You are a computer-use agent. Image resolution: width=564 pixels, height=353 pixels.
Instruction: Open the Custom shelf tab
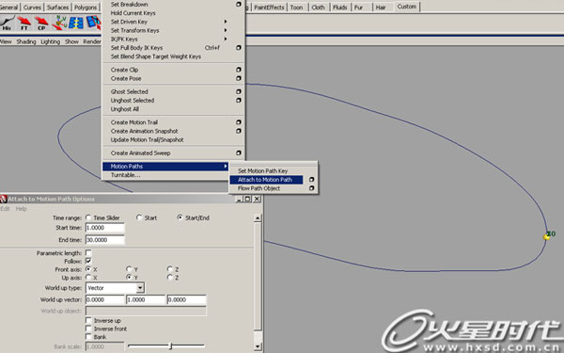[x=407, y=7]
